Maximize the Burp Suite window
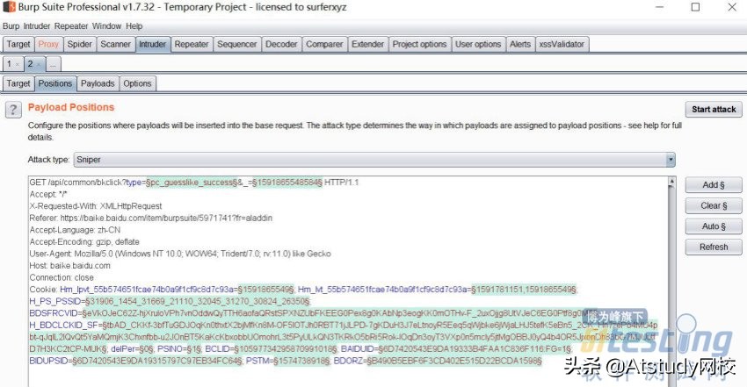 click(695, 7)
